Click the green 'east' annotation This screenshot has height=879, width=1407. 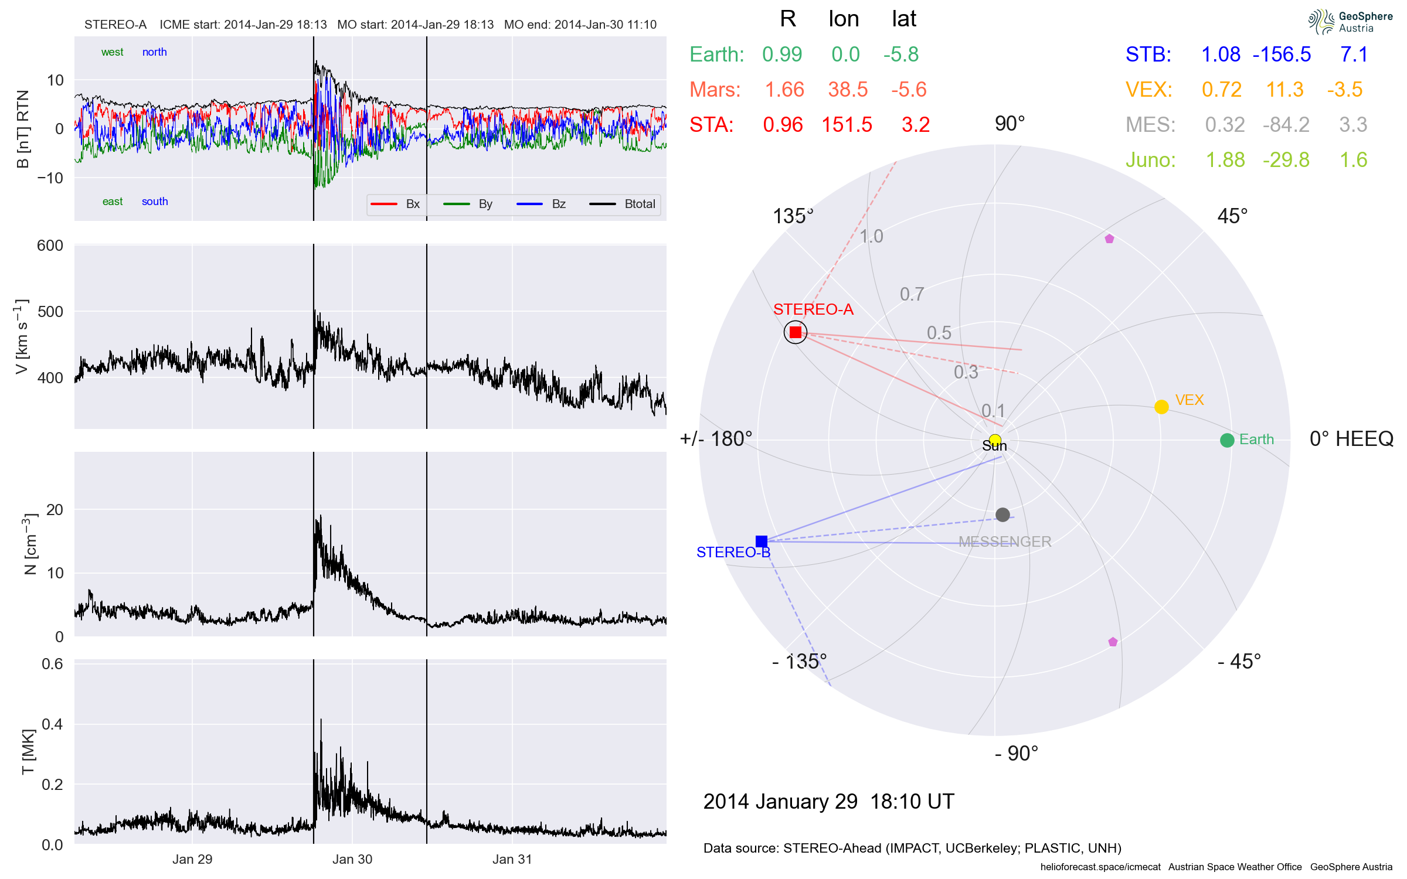coord(113,202)
